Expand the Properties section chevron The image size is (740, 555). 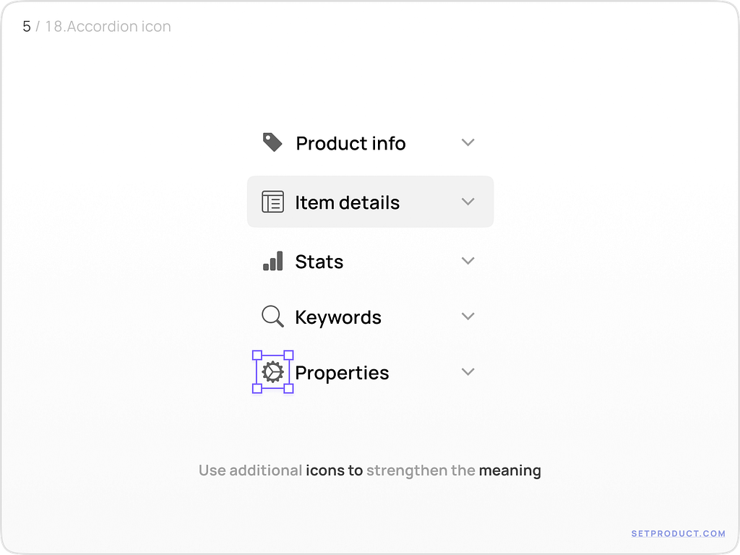click(468, 372)
